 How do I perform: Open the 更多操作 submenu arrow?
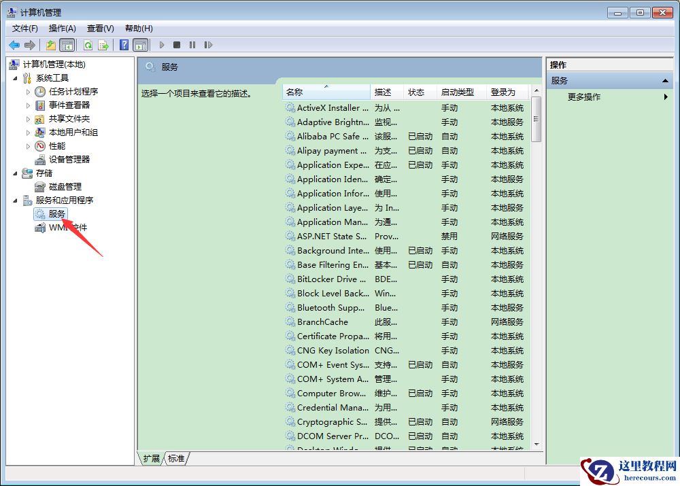[667, 97]
